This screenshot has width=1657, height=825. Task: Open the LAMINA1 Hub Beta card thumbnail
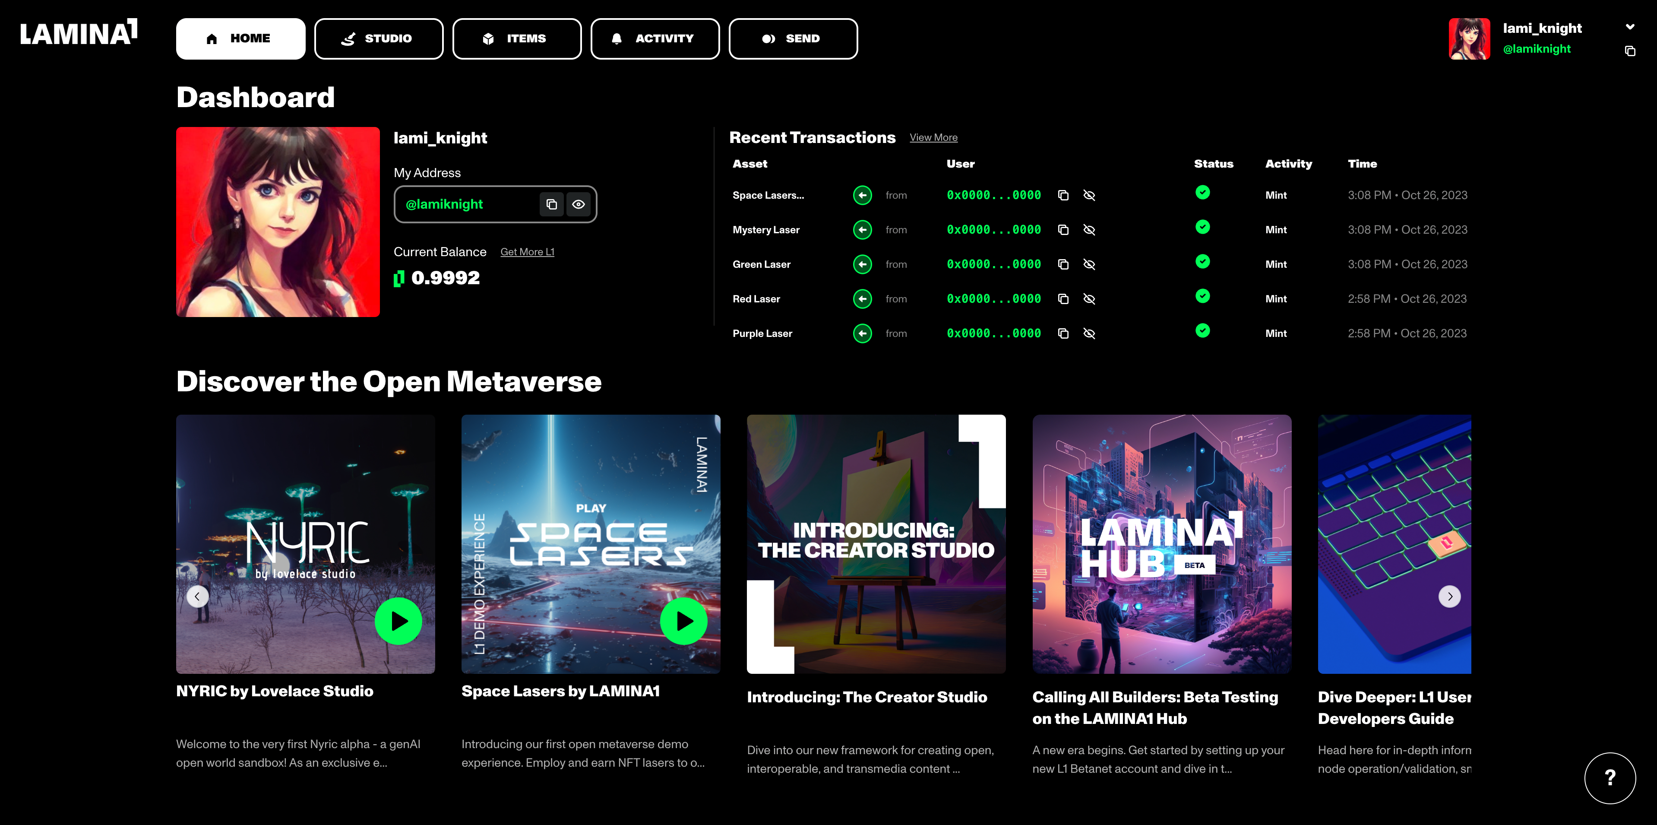tap(1162, 544)
